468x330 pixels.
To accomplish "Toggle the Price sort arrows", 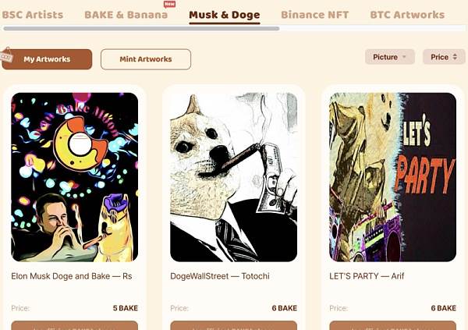I will (455, 57).
